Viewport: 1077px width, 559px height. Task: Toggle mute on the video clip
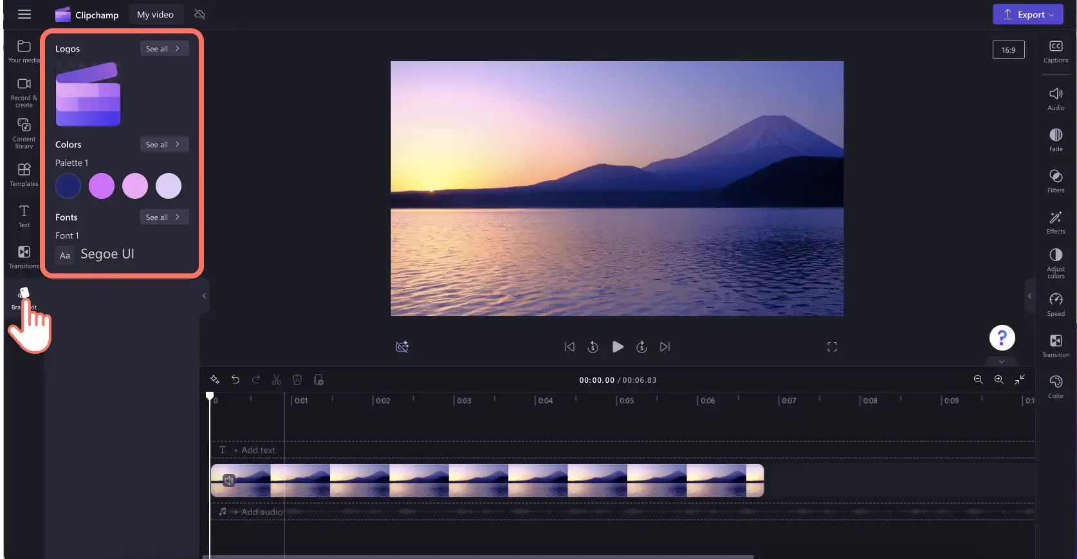(228, 480)
